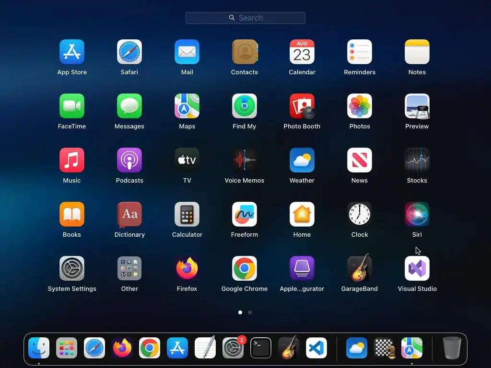Launch Visual Studio
Image resolution: width=491 pixels, height=368 pixels.
(x=417, y=268)
